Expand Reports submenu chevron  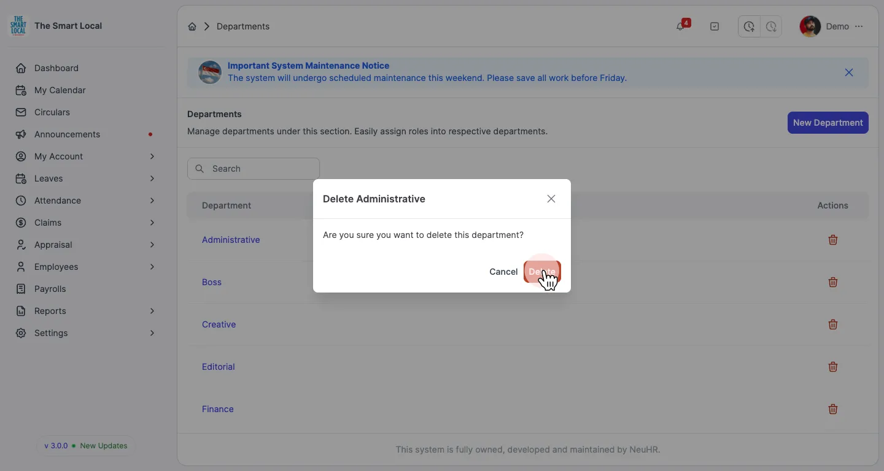pos(152,311)
